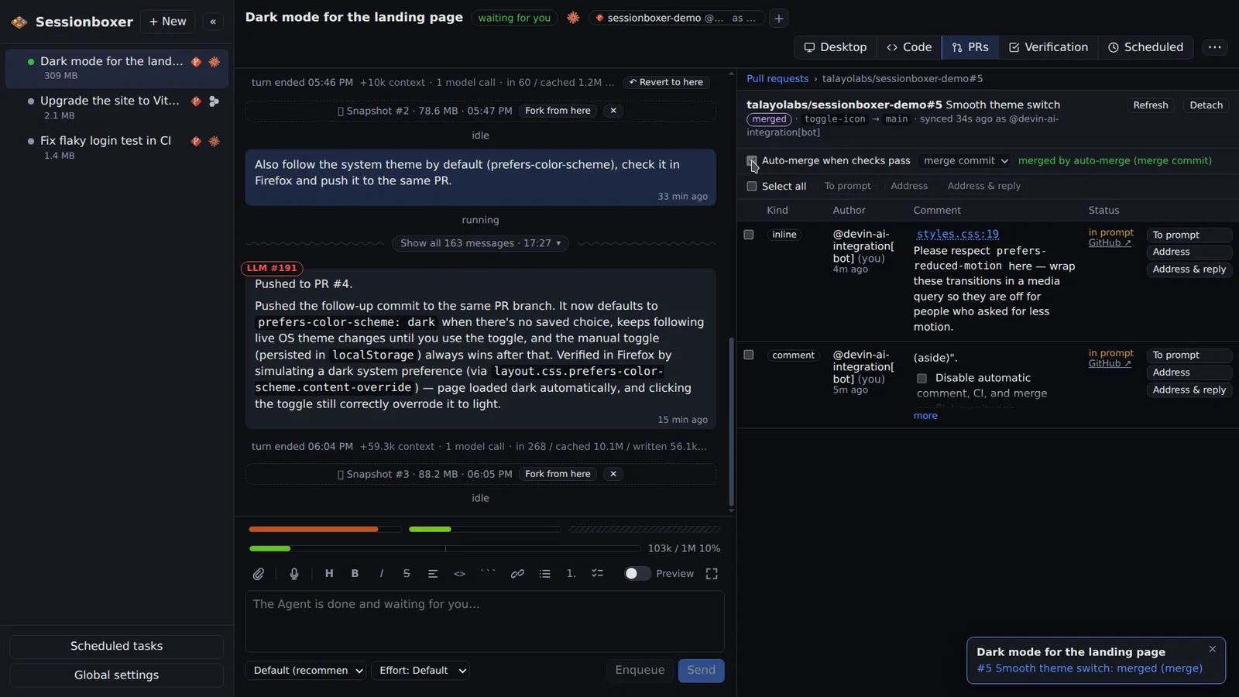Expand the Show all 163 messages control
Image resolution: width=1239 pixels, height=697 pixels.
[480, 243]
